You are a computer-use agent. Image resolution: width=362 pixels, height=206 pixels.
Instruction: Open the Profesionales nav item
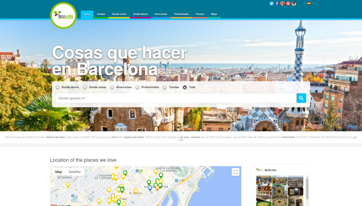pyautogui.click(x=181, y=14)
